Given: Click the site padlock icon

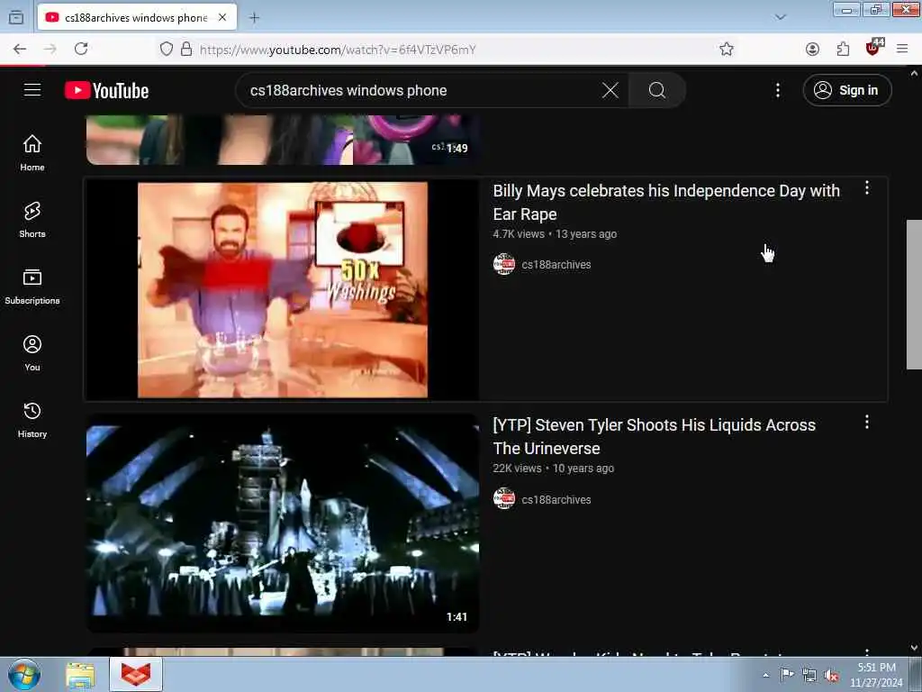Looking at the screenshot, I should (186, 49).
